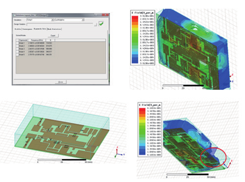
Task: Click the green checkmark validation icon
Action: point(101,24)
